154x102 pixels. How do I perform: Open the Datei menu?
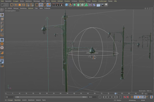click(2, 1)
